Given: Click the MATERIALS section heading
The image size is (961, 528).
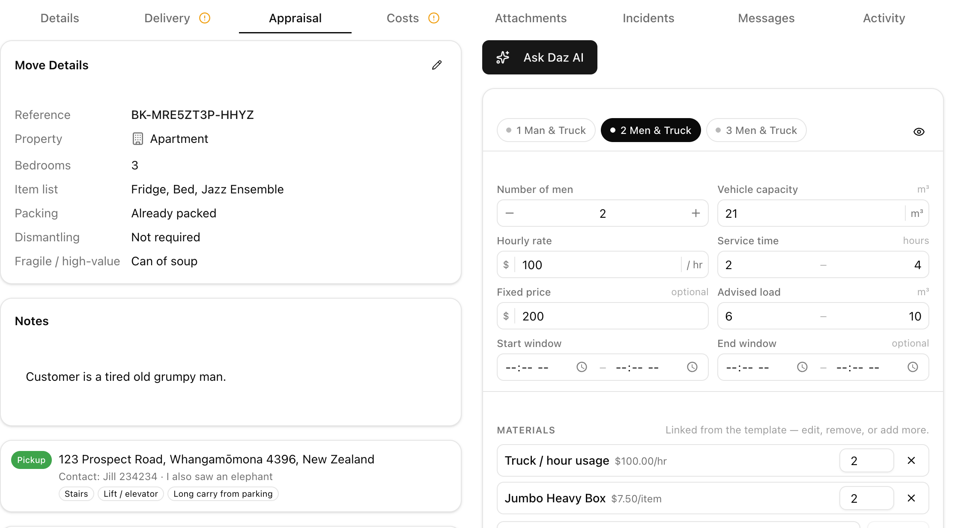Looking at the screenshot, I should pyautogui.click(x=526, y=430).
